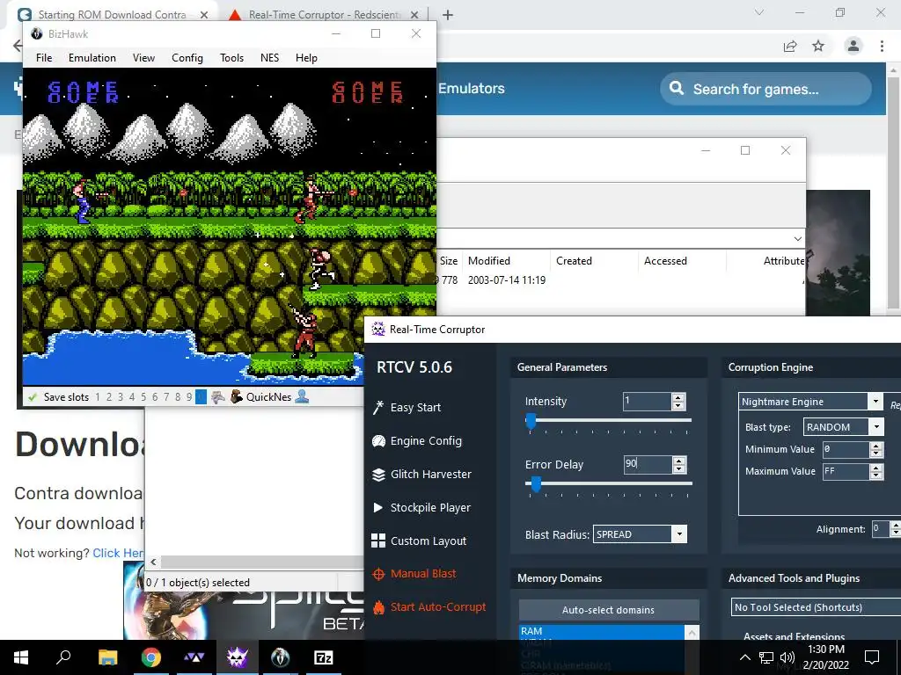901x675 pixels.
Task: Open the Easy Start wand icon
Action: (x=378, y=408)
